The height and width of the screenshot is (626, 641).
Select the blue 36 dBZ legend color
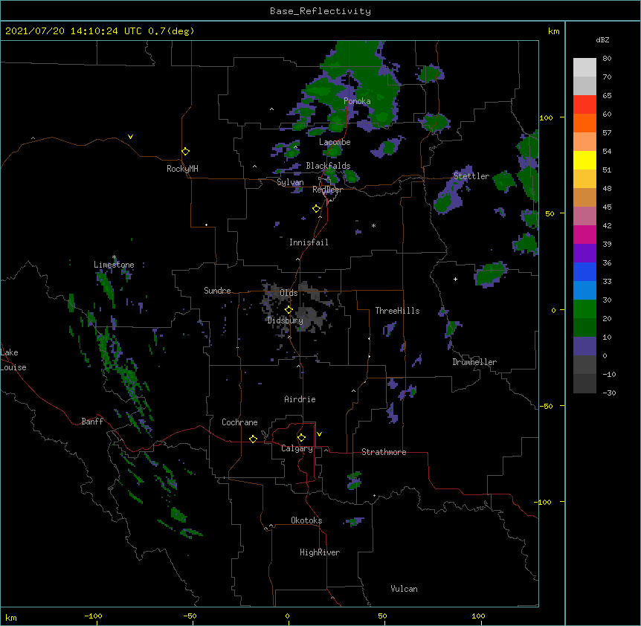pos(584,271)
